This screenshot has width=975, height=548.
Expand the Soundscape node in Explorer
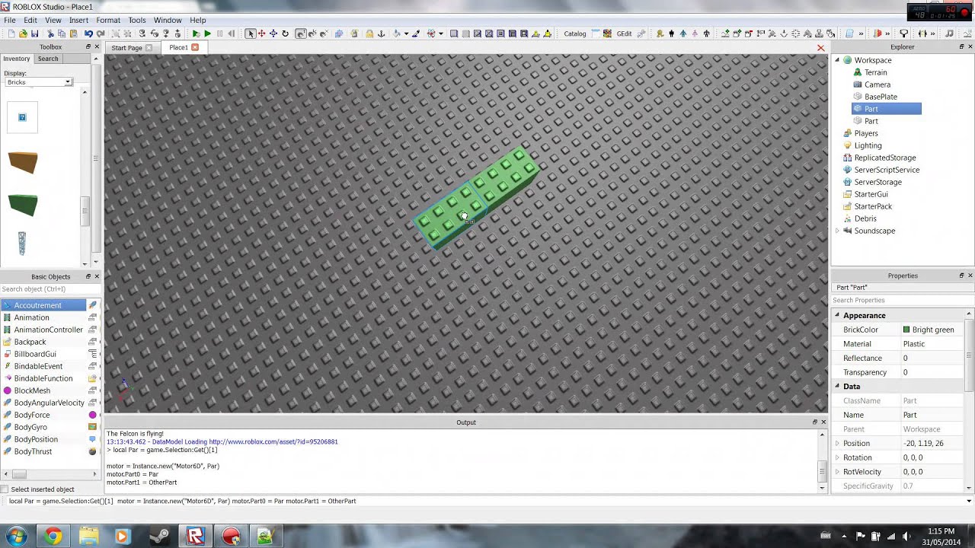[837, 231]
